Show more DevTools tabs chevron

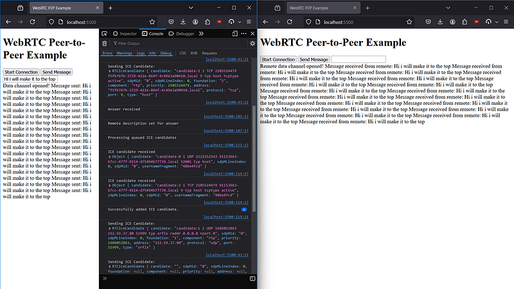pos(201,33)
